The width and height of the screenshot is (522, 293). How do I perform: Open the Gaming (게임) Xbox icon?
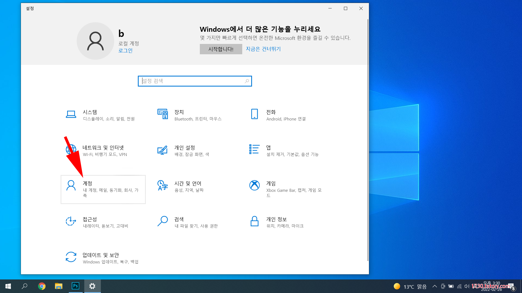pyautogui.click(x=254, y=186)
